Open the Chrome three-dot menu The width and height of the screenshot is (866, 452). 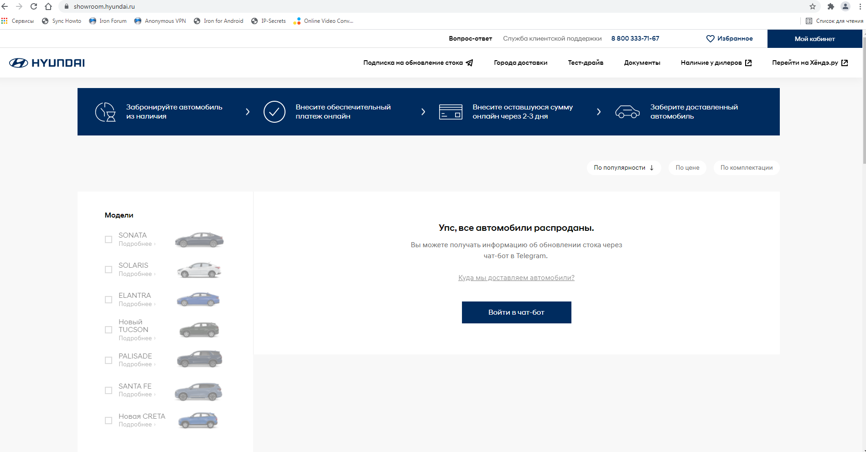[x=860, y=6]
